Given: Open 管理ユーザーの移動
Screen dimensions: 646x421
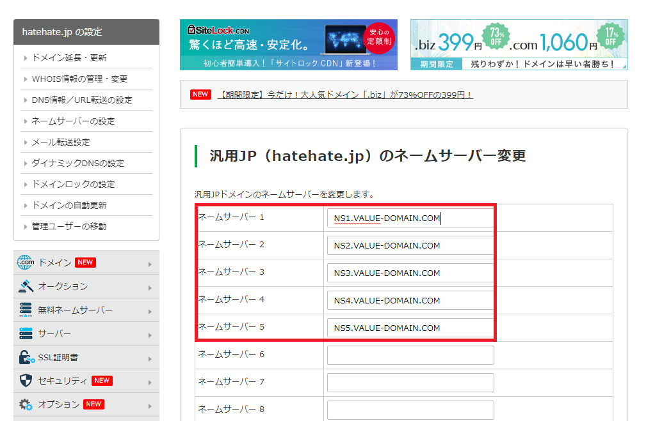Looking at the screenshot, I should 69,227.
